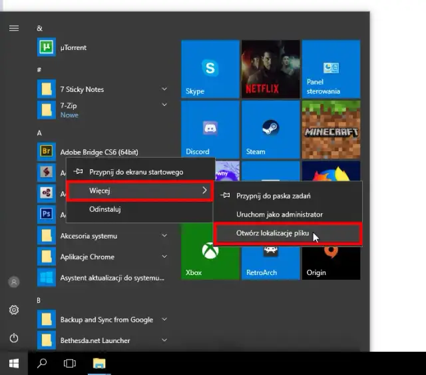426x375 pixels.
Task: Click Asystent aktualizacji Windows icon
Action: (47, 277)
